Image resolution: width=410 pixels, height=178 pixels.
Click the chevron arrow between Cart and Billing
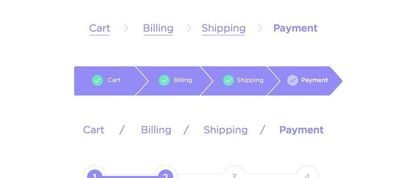[x=126, y=28]
